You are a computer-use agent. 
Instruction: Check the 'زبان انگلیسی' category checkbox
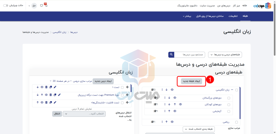coord(237,90)
